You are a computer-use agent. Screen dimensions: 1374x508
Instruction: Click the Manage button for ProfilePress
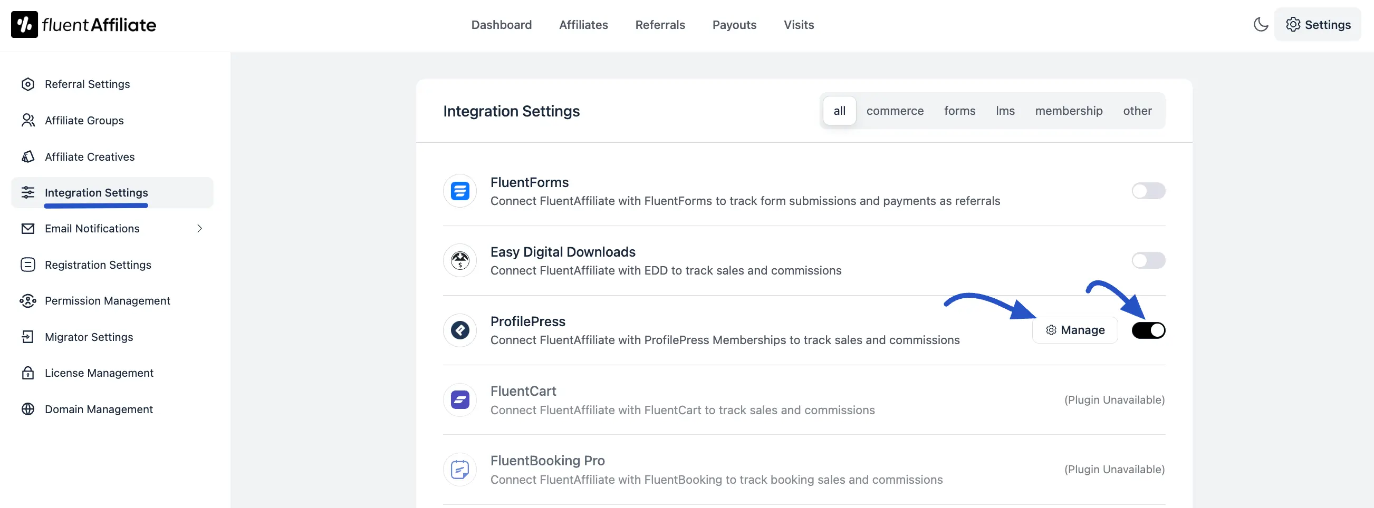pos(1075,330)
